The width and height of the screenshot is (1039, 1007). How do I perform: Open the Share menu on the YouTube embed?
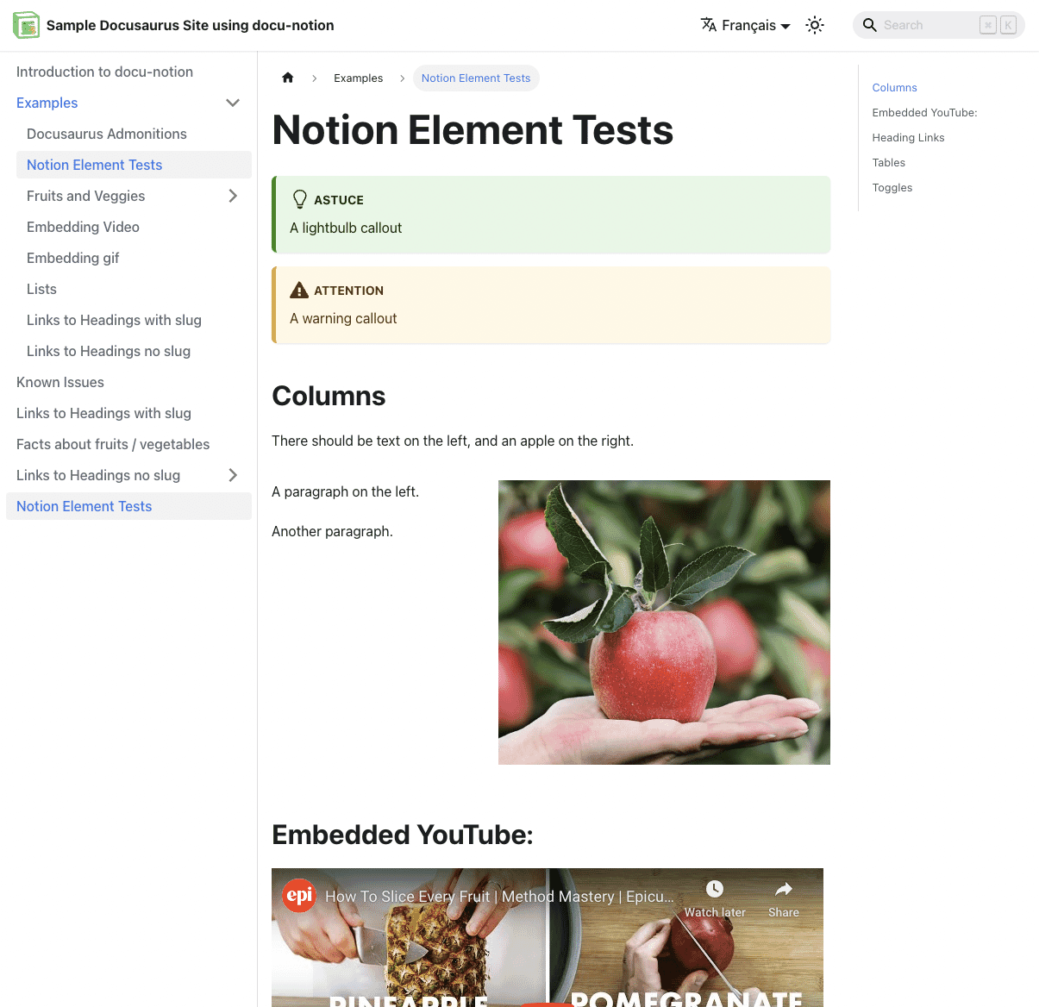[783, 897]
